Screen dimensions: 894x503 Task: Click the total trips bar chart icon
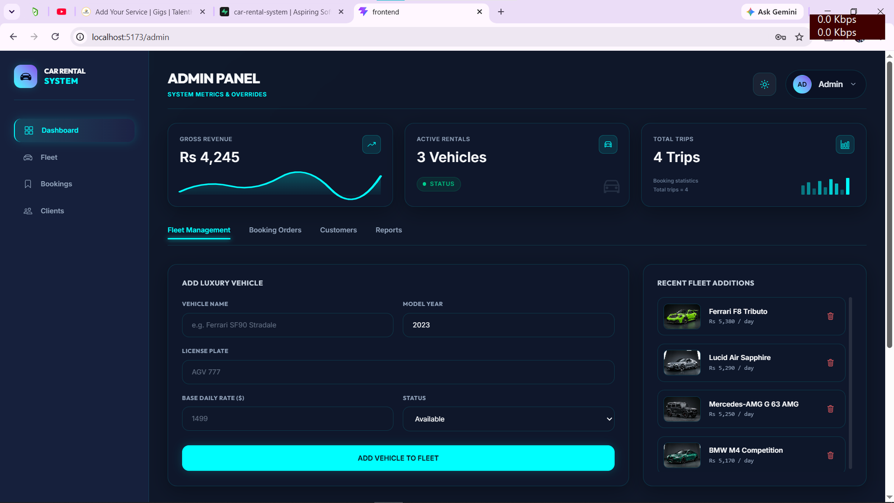coord(845,144)
